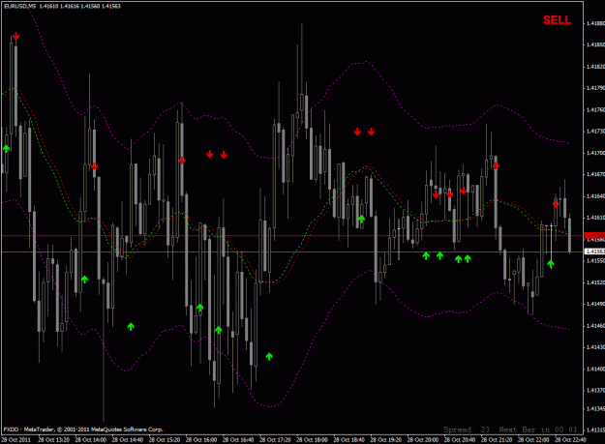Image resolution: width=605 pixels, height=444 pixels.
Task: Pick the '28 Oct 22:00' time label
Action: 533,440
